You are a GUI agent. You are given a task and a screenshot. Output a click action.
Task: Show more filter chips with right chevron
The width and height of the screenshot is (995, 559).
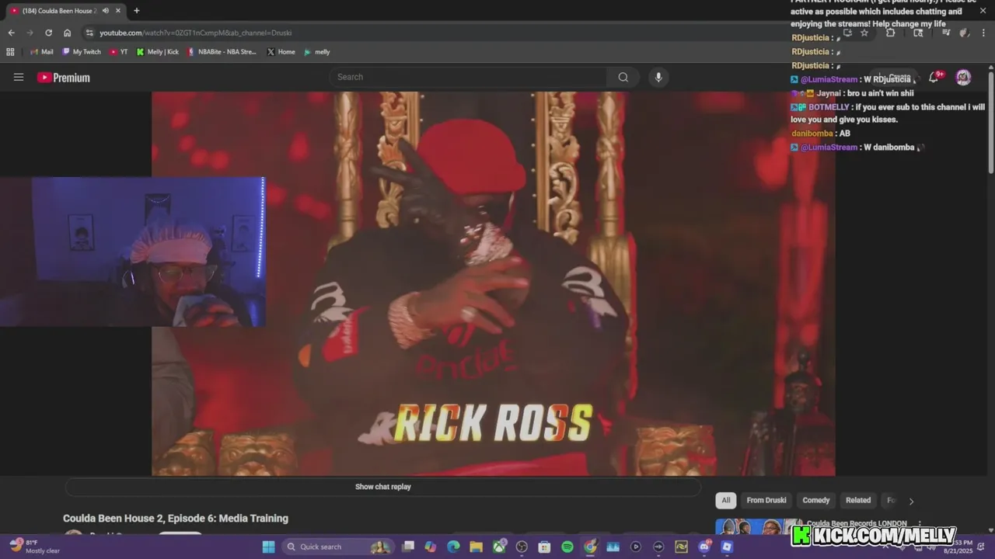click(911, 501)
